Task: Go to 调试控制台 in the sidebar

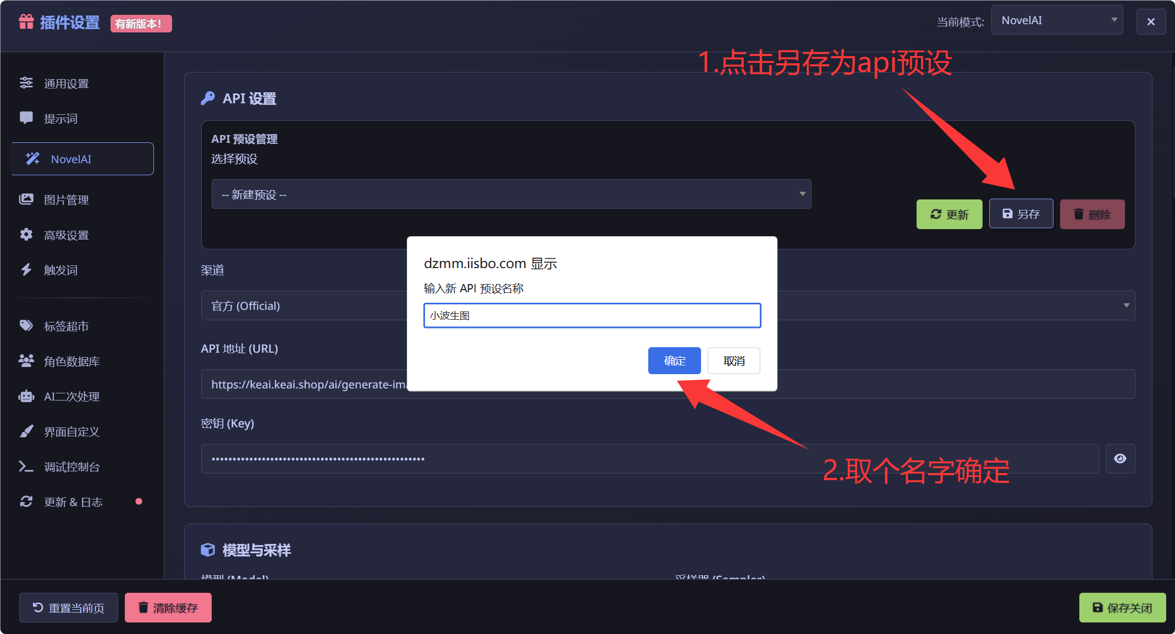Action: 71,466
